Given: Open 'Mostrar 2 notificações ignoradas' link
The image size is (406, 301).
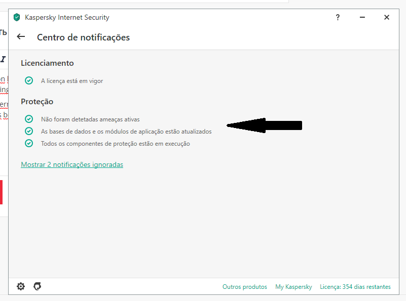Looking at the screenshot, I should click(72, 164).
